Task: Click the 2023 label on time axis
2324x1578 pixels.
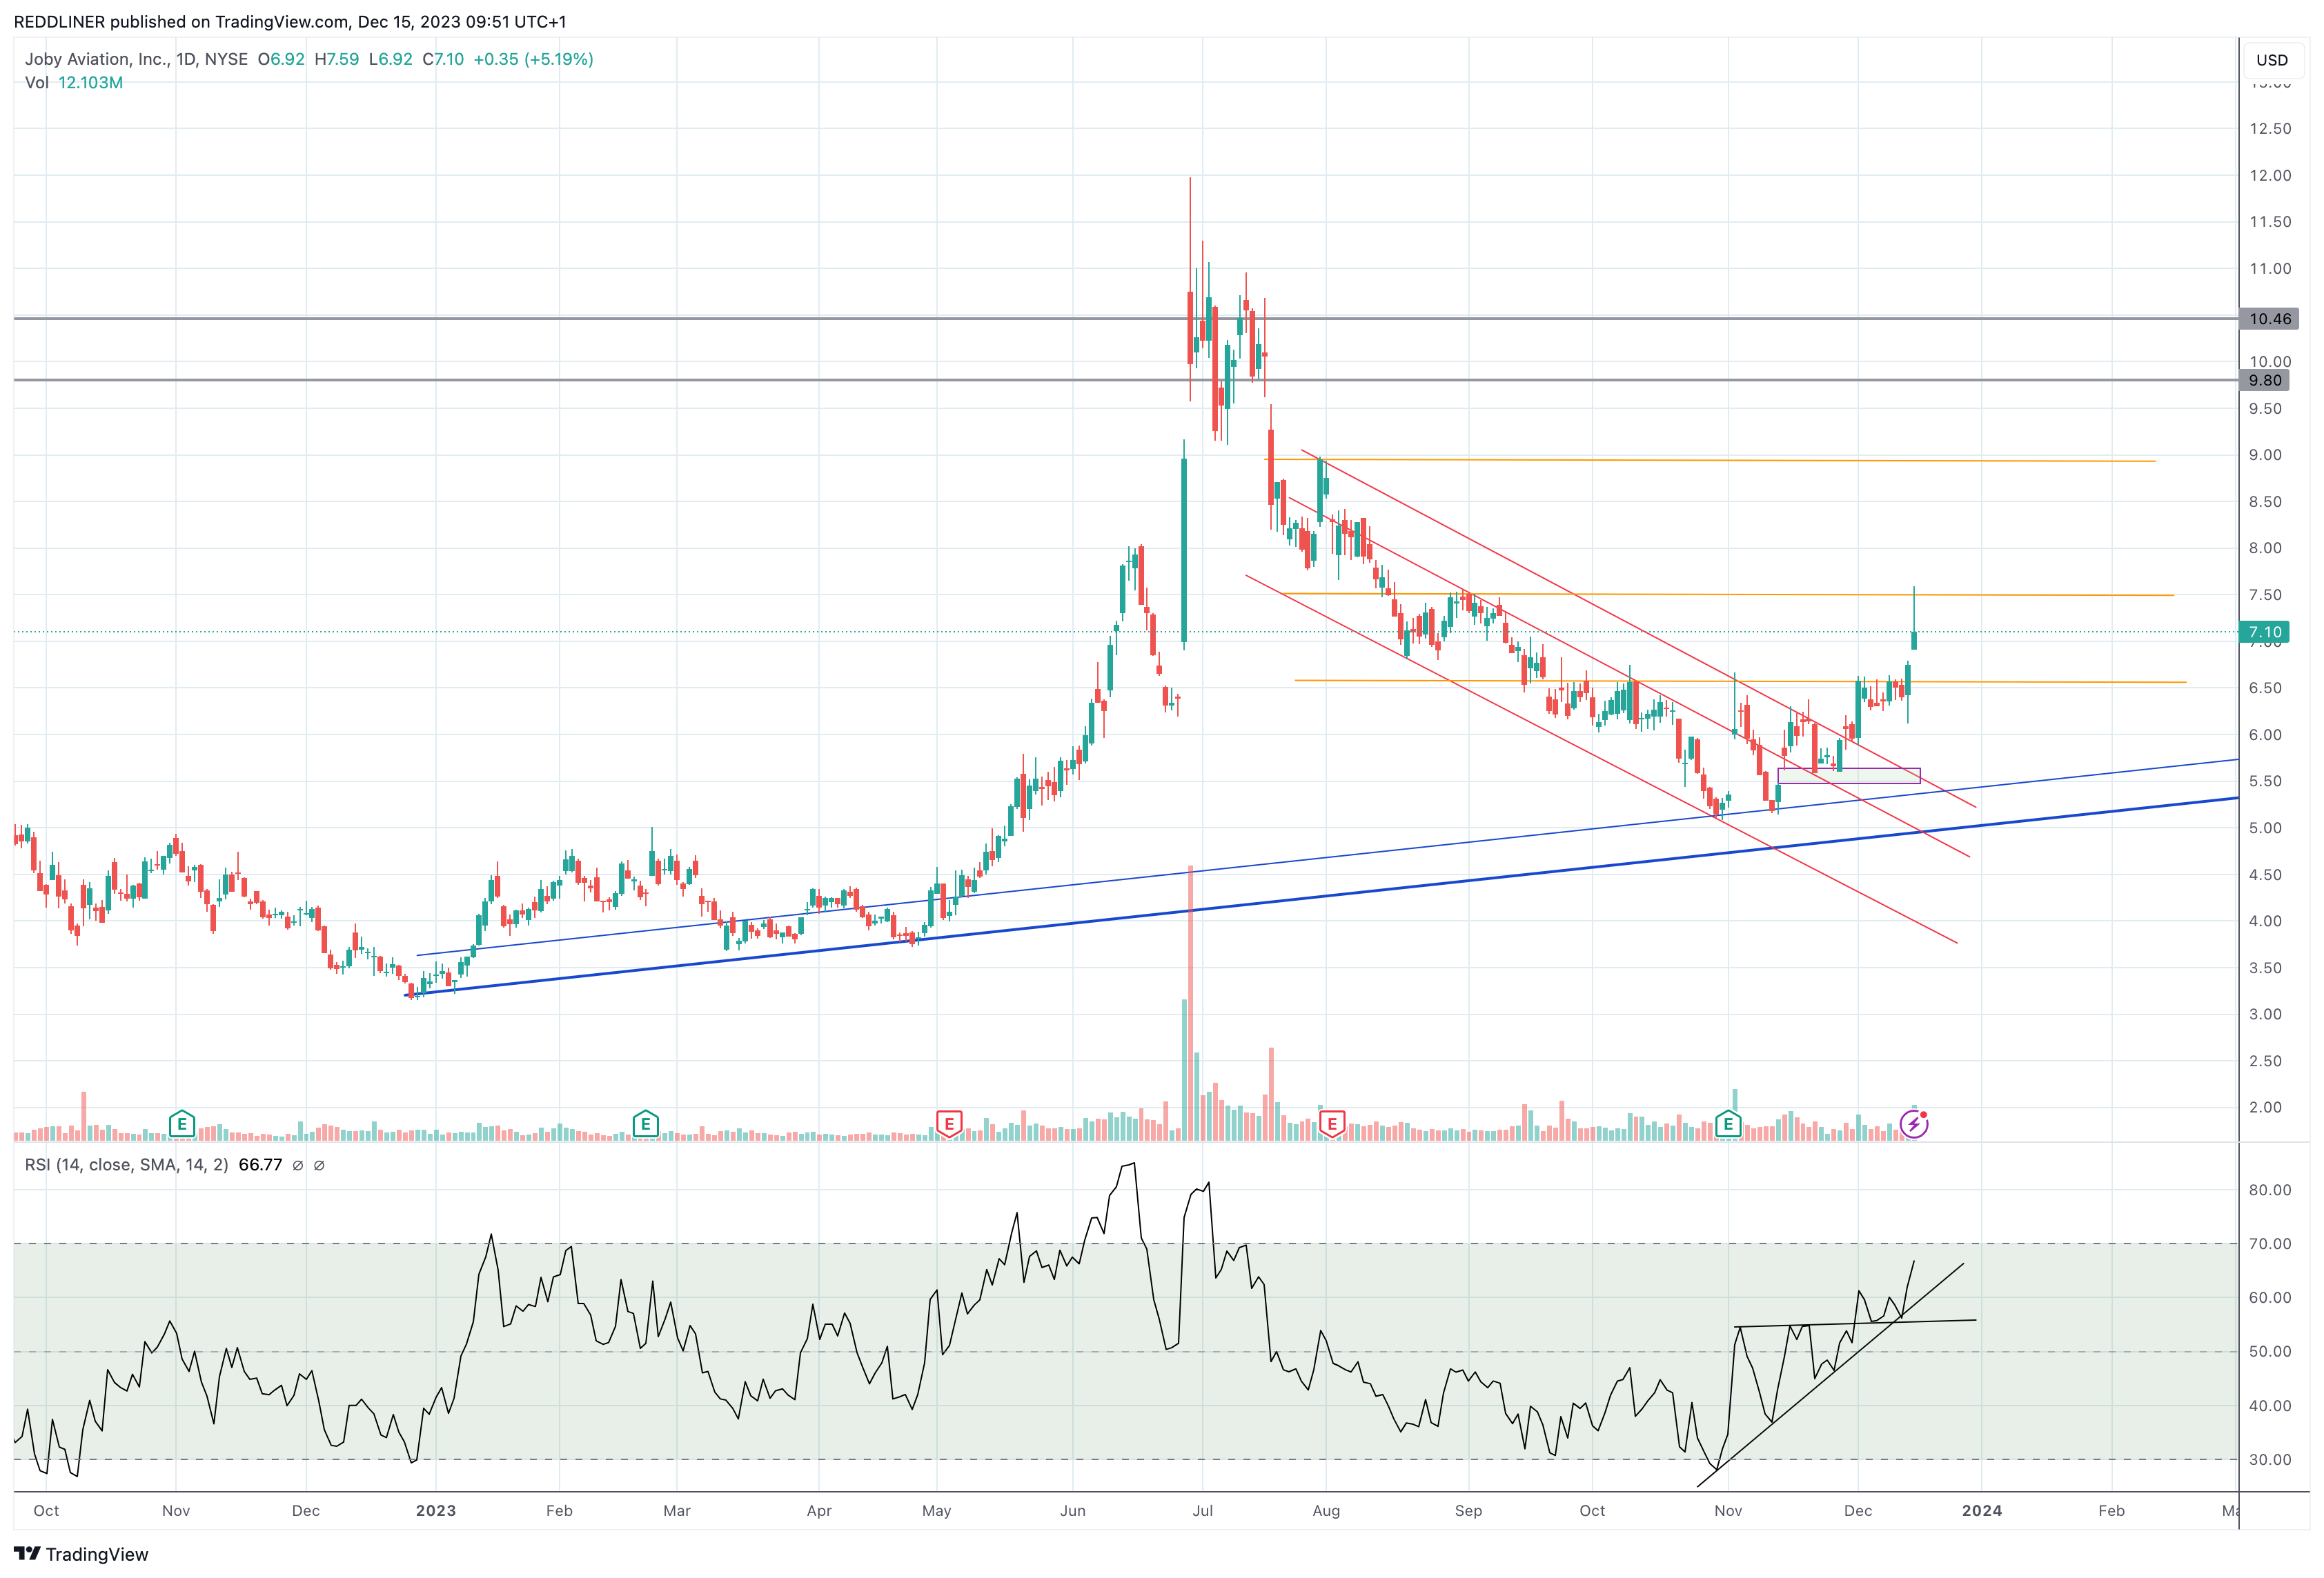Action: (436, 1510)
